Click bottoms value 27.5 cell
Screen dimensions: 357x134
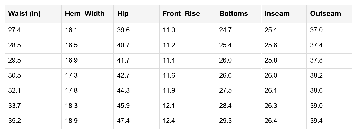pos(226,91)
